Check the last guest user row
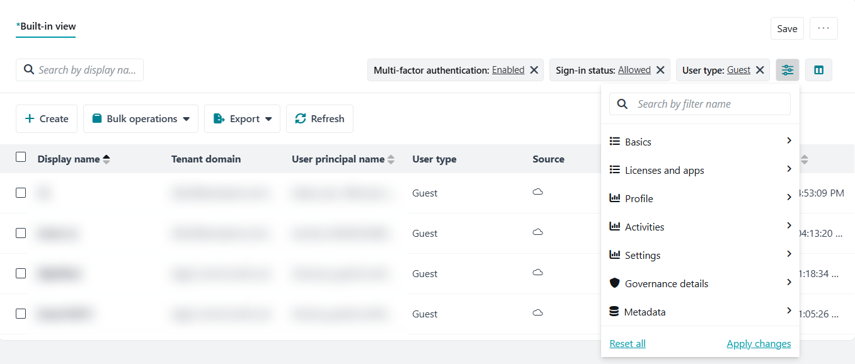The image size is (855, 364). click(x=21, y=314)
